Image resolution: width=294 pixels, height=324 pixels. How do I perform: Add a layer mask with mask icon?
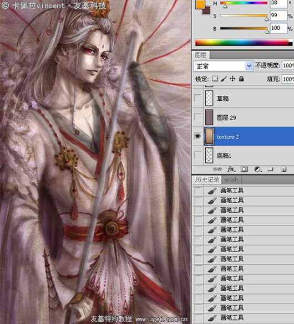(244, 169)
